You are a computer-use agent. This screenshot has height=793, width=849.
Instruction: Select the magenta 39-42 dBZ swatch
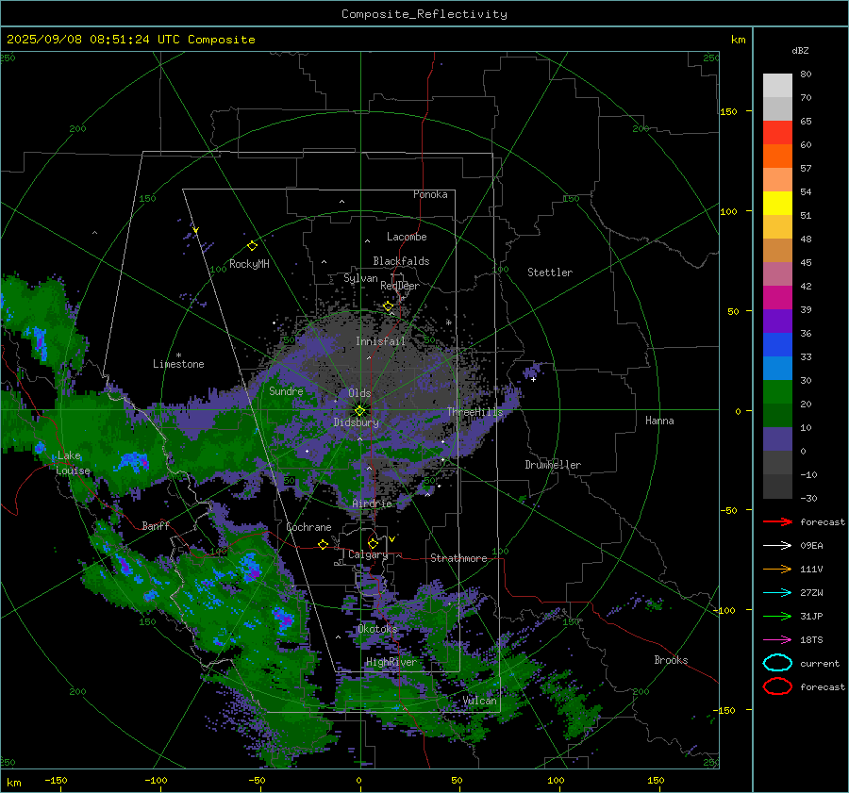[777, 298]
